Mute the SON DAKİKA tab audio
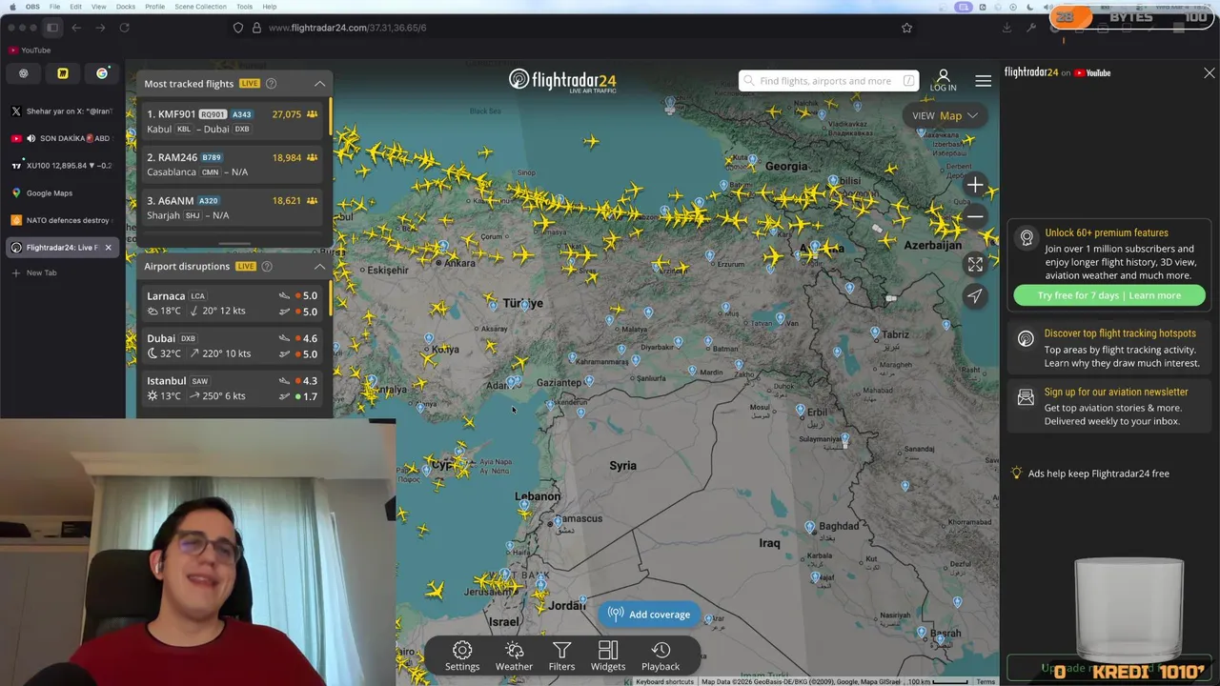This screenshot has height=686, width=1220. (30, 138)
